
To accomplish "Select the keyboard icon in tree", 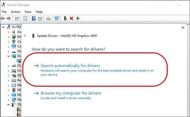I will pyautogui.click(x=14, y=80).
